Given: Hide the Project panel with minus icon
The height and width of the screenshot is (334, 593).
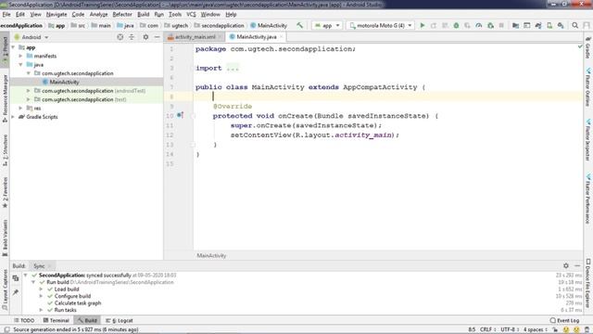Looking at the screenshot, I should (x=157, y=37).
